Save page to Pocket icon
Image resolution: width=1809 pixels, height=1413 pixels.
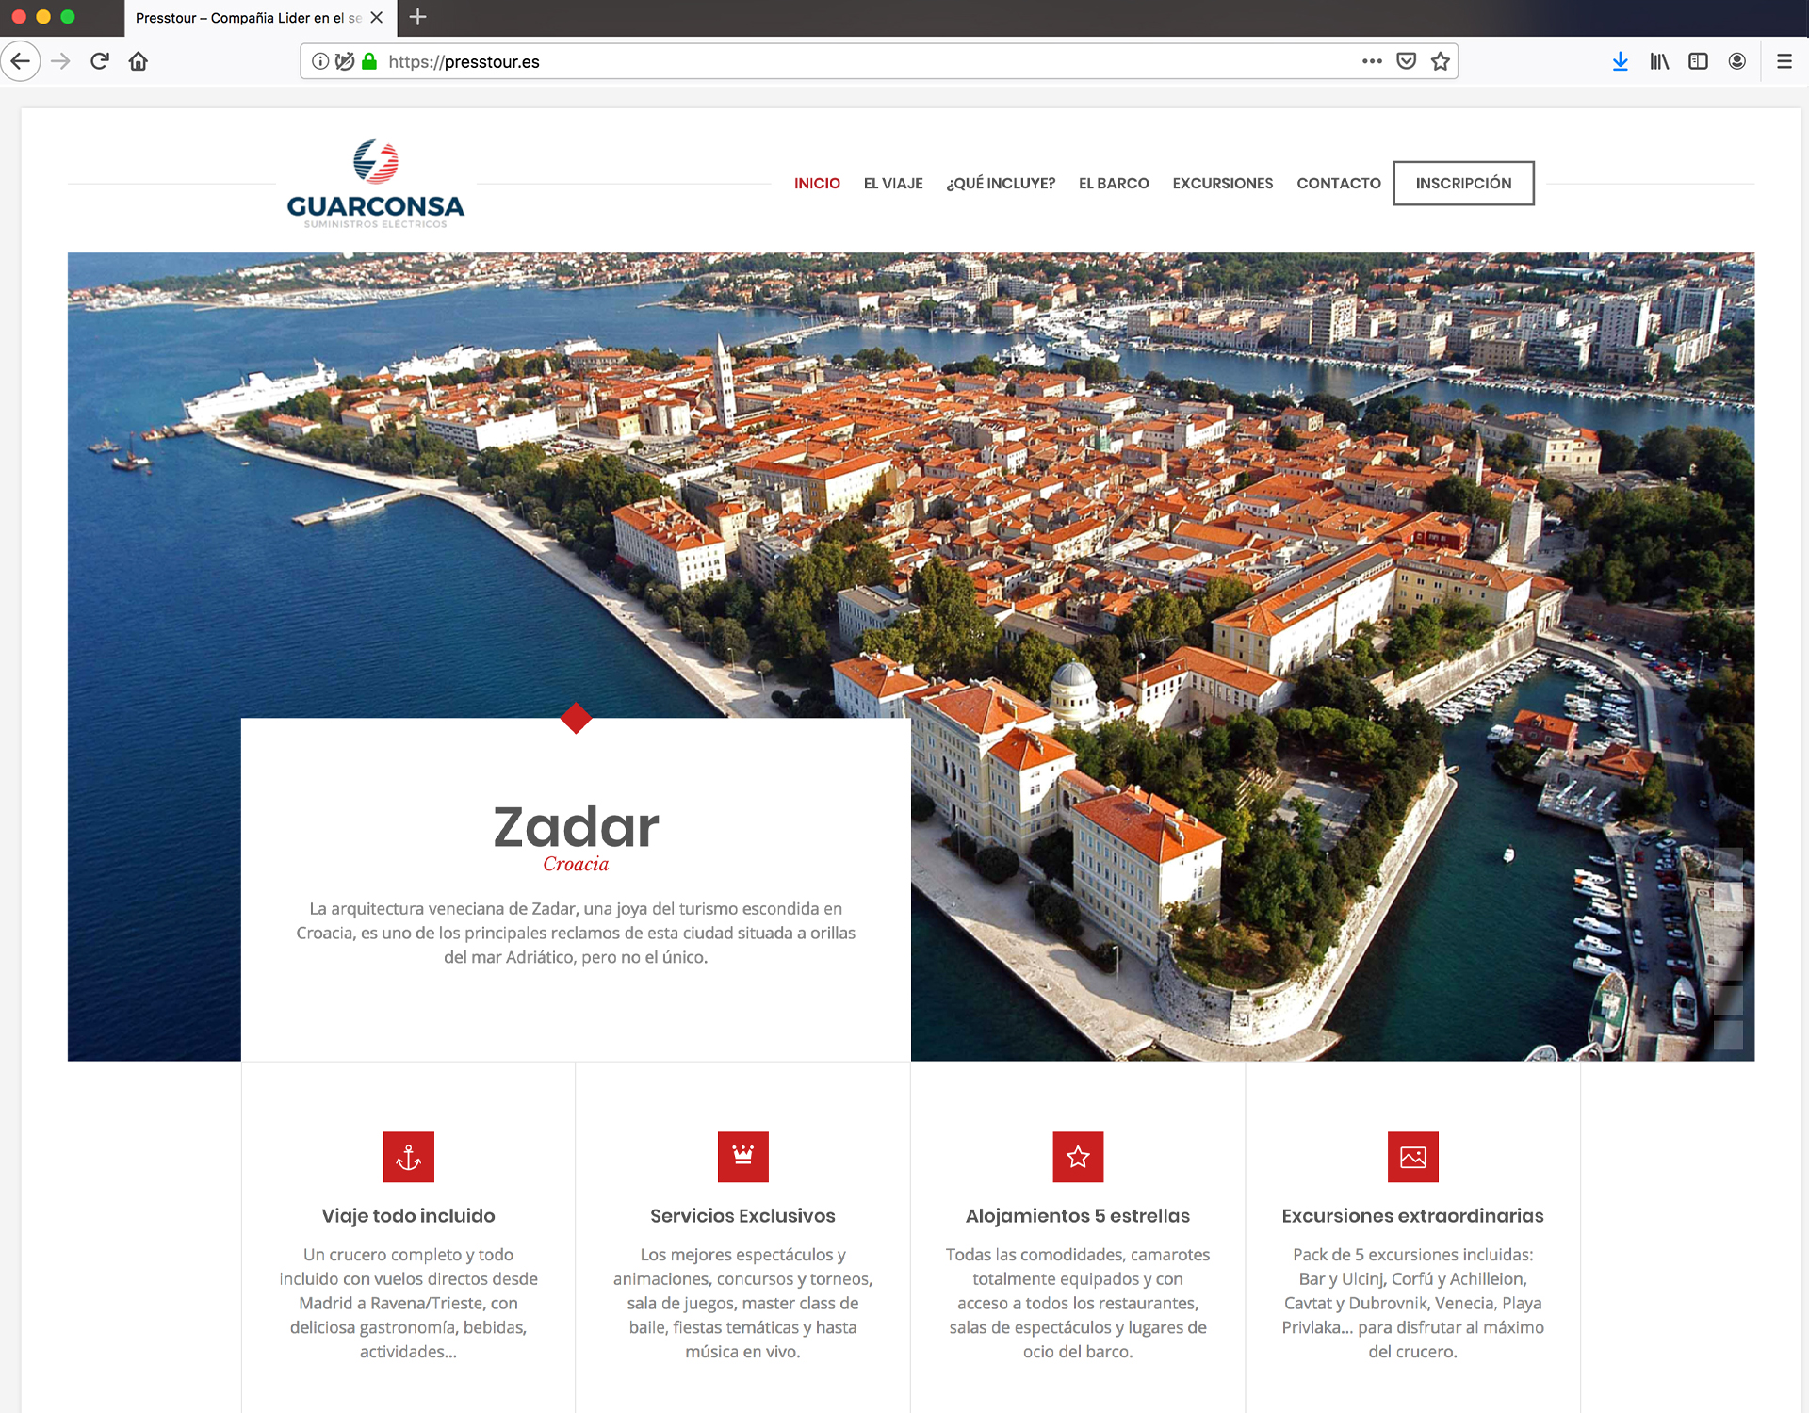(1406, 62)
